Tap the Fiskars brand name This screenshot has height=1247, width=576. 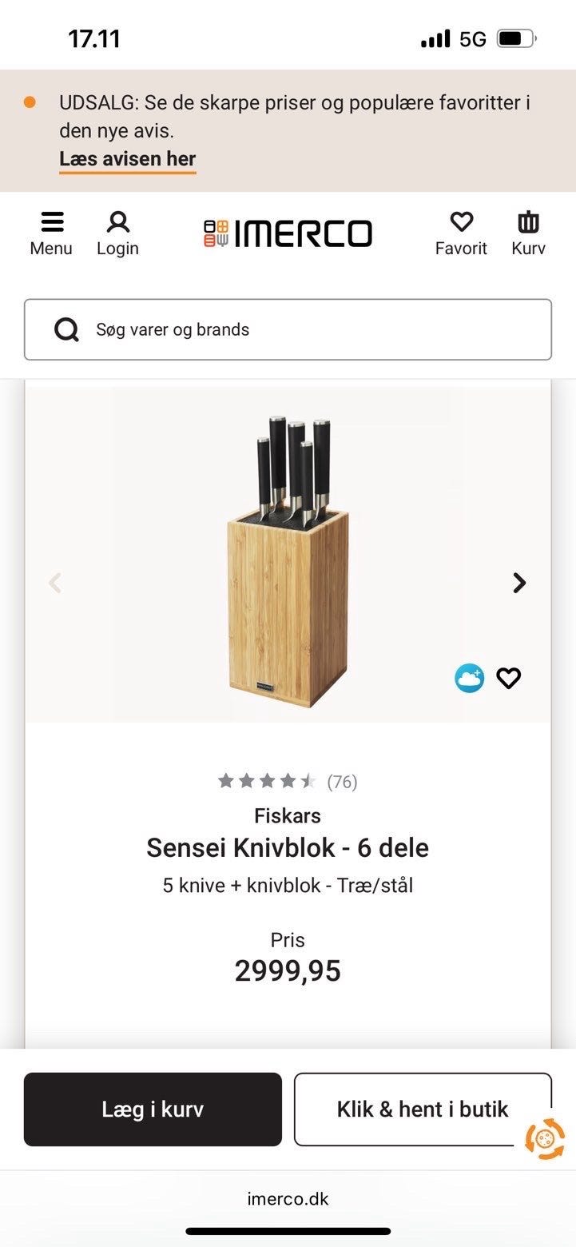288,816
